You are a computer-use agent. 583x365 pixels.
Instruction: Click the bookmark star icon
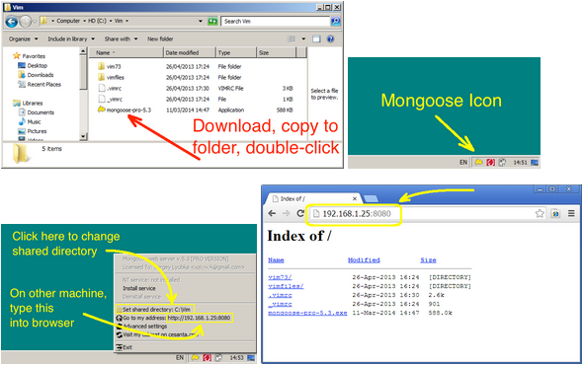click(x=540, y=213)
